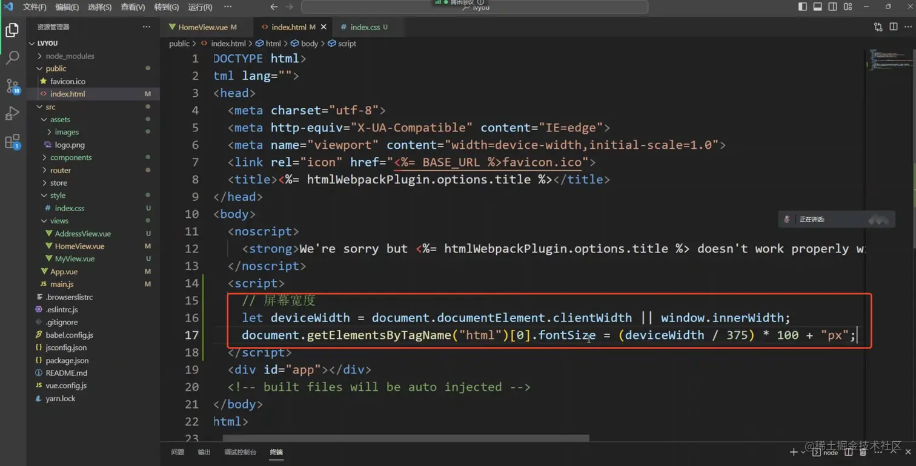Kill the terminal with the trash icon
Viewport: 916px width, 466px height.
[863, 452]
